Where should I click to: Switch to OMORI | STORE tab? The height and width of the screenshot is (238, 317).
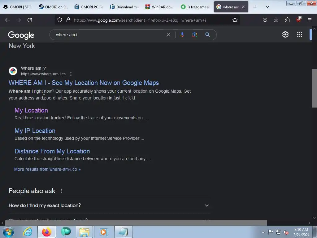coord(18,7)
